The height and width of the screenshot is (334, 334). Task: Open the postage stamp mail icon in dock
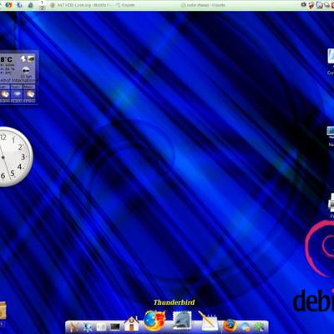182,321
